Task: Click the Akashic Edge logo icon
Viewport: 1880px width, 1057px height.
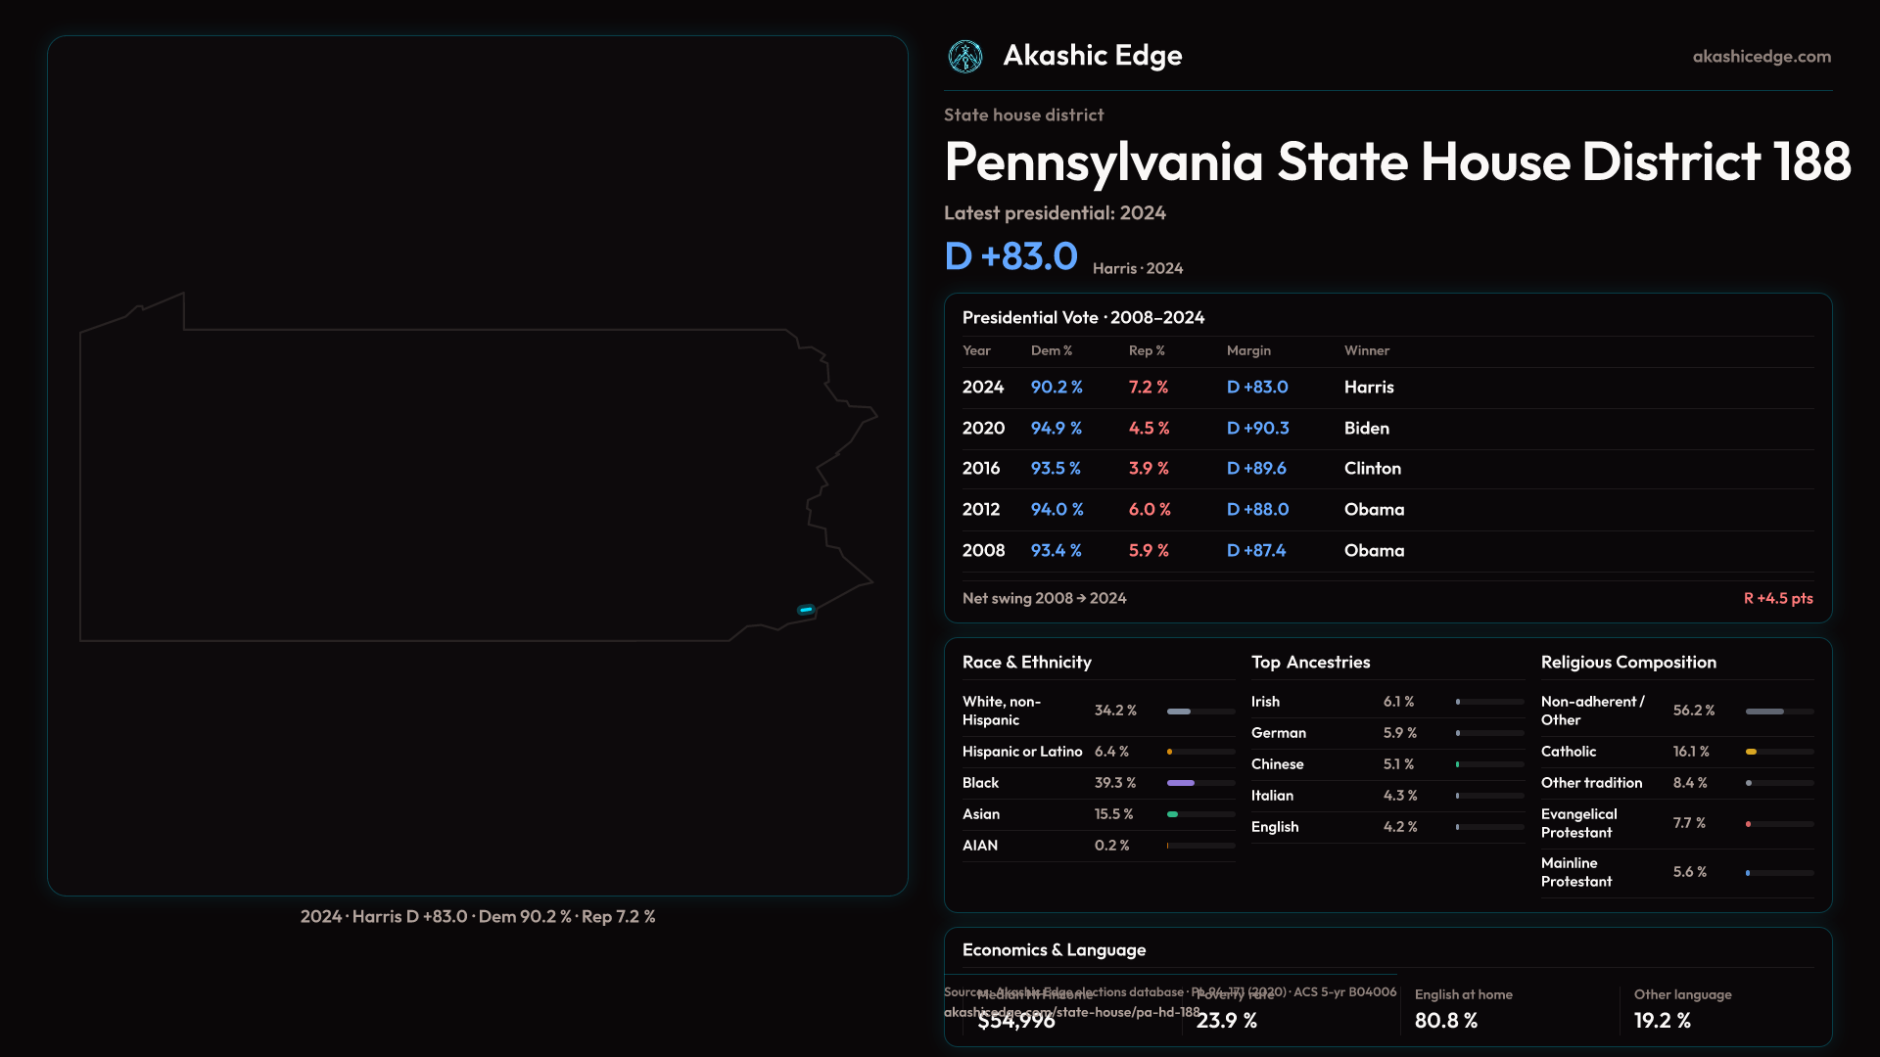Action: tap(965, 57)
